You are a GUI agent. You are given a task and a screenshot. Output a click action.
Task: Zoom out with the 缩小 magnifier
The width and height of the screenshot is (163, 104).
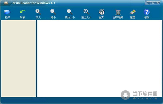pyautogui.click(x=53, y=12)
